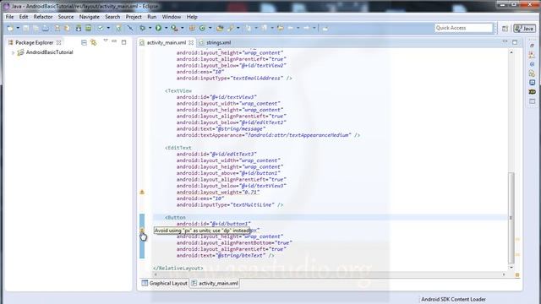
Task: Click the New Java Class icon
Action: (203, 28)
